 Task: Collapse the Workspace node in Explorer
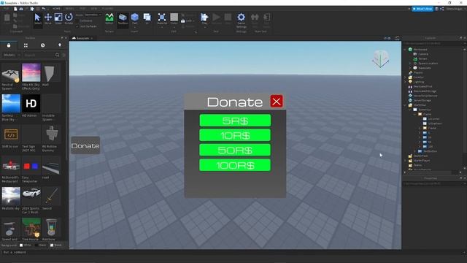click(405, 50)
